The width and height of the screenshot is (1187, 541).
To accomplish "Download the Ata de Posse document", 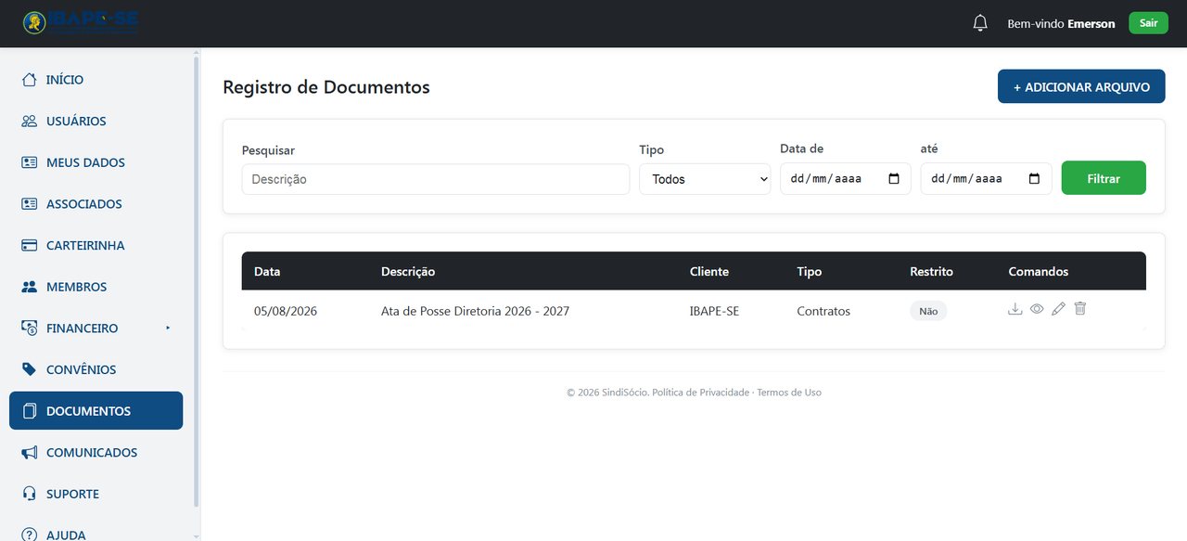I will (1015, 309).
